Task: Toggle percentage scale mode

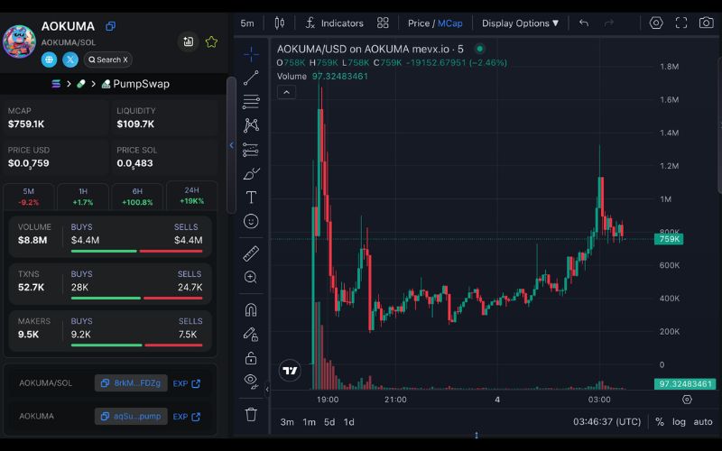Action: (x=660, y=422)
